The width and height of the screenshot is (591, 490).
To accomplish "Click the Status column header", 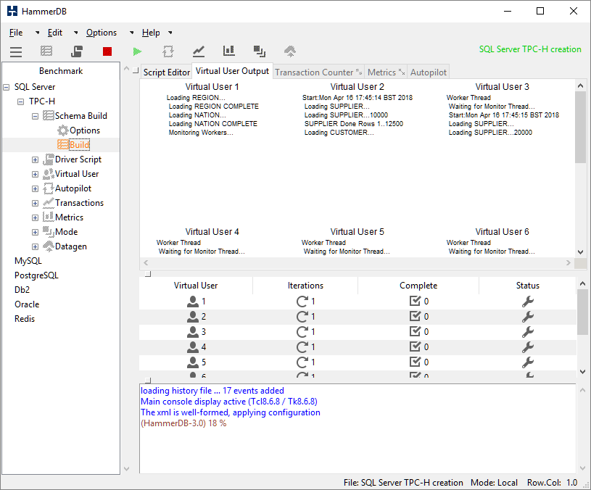I will [x=527, y=286].
